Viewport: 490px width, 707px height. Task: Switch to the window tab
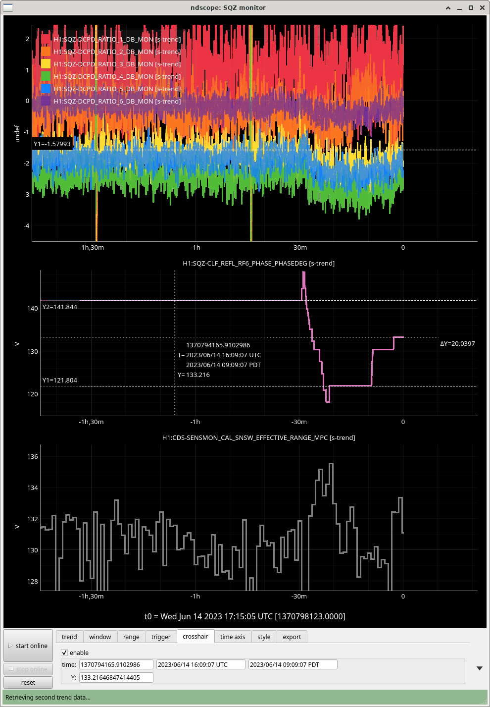click(100, 637)
